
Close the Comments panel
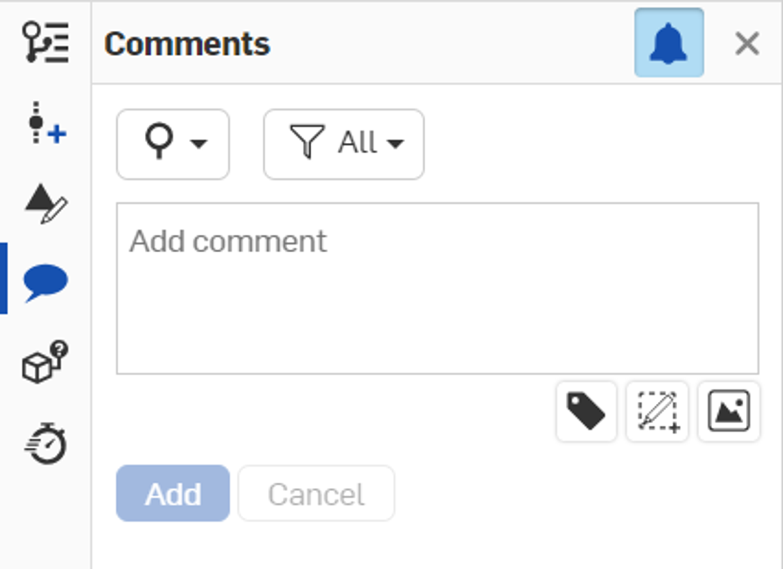[746, 43]
